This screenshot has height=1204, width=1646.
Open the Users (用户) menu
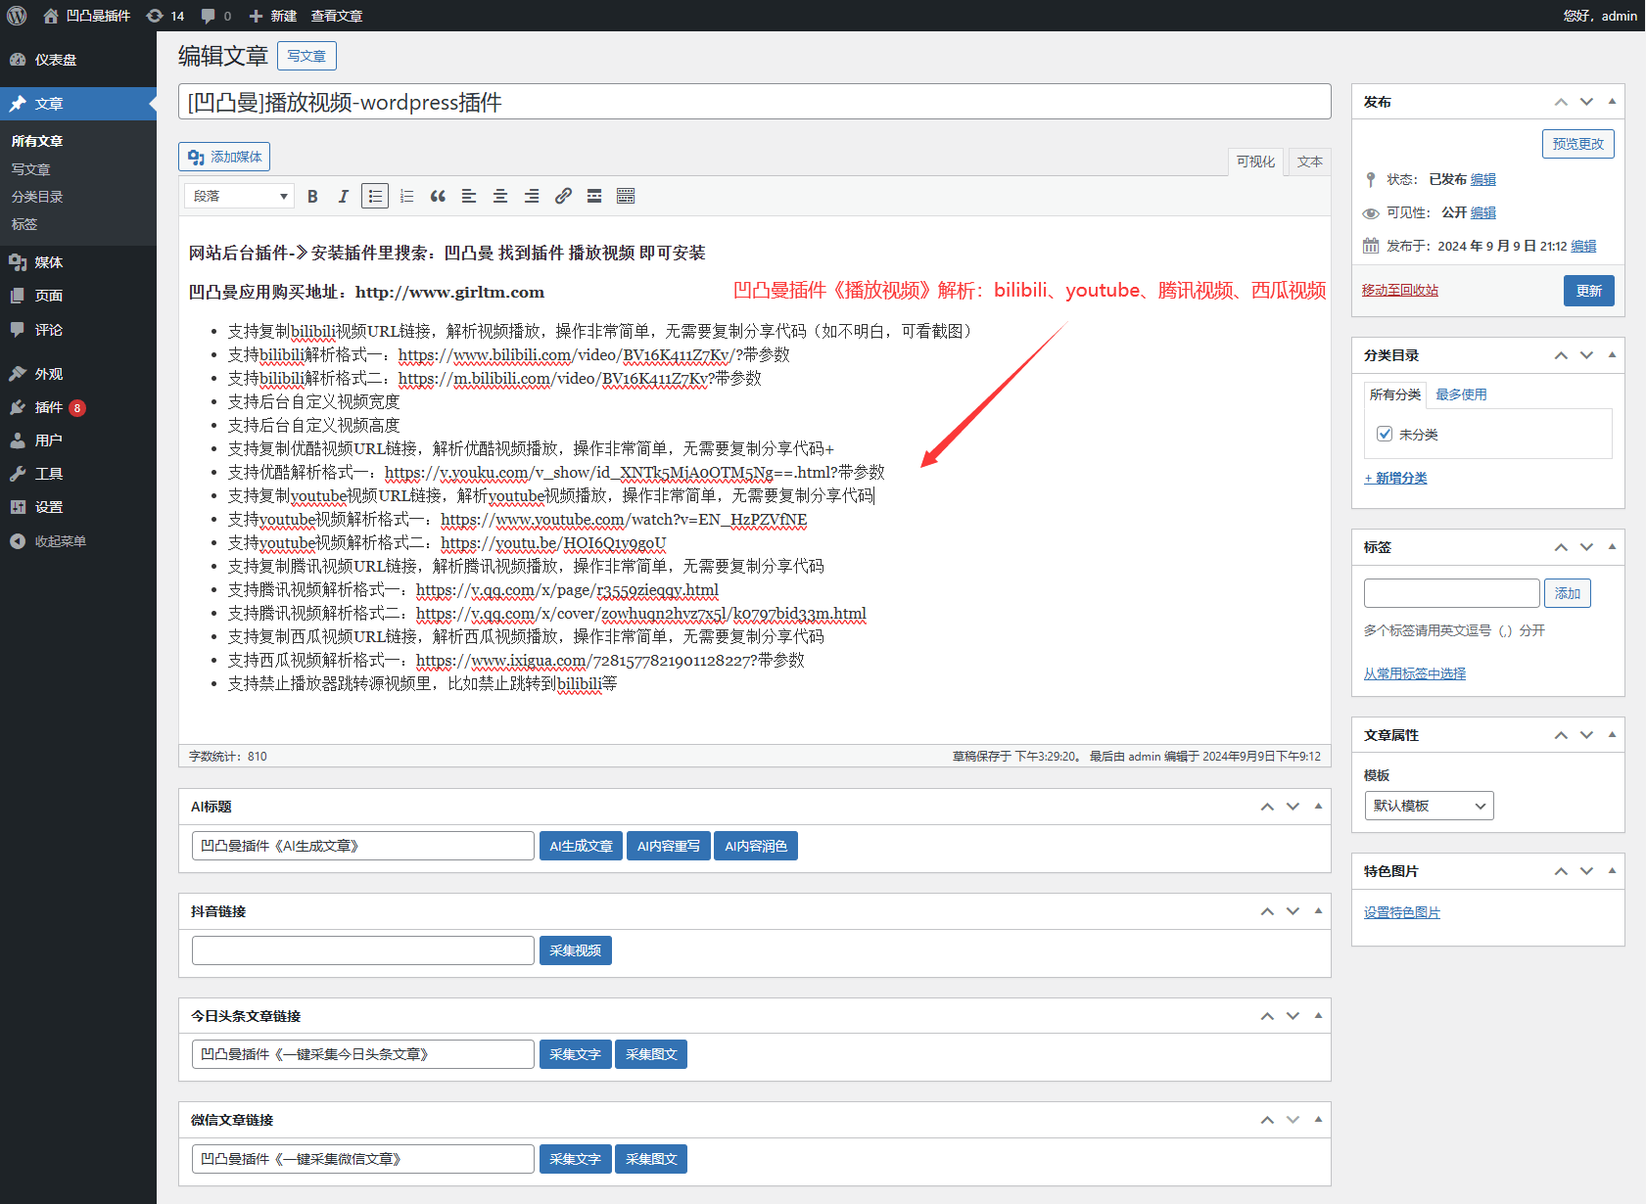[78, 440]
